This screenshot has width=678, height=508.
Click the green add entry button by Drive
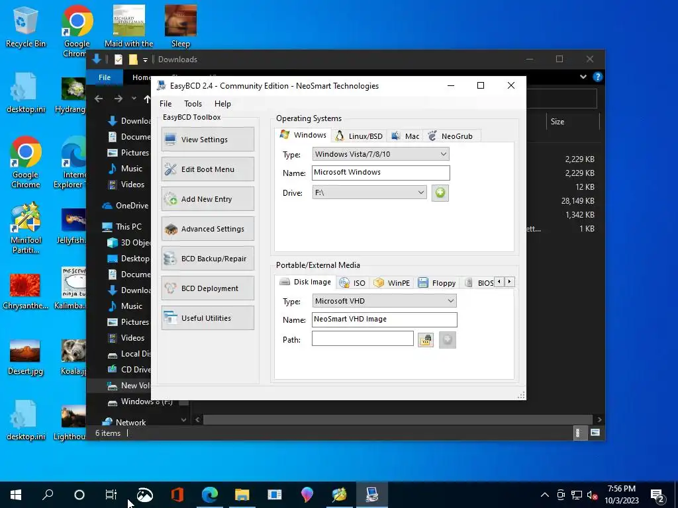pos(440,192)
